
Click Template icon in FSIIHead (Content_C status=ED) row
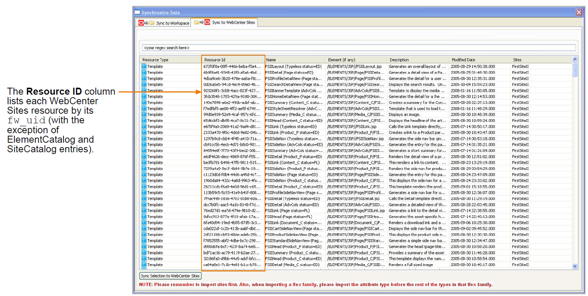(x=144, y=121)
